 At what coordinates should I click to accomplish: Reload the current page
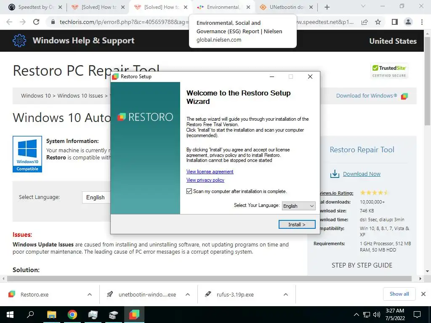pyautogui.click(x=36, y=22)
